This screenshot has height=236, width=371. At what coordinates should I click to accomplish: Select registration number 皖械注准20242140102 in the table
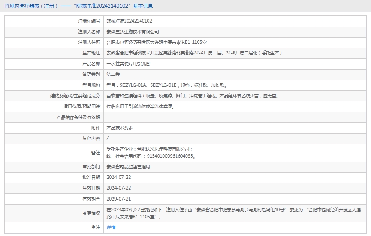pos(129,21)
